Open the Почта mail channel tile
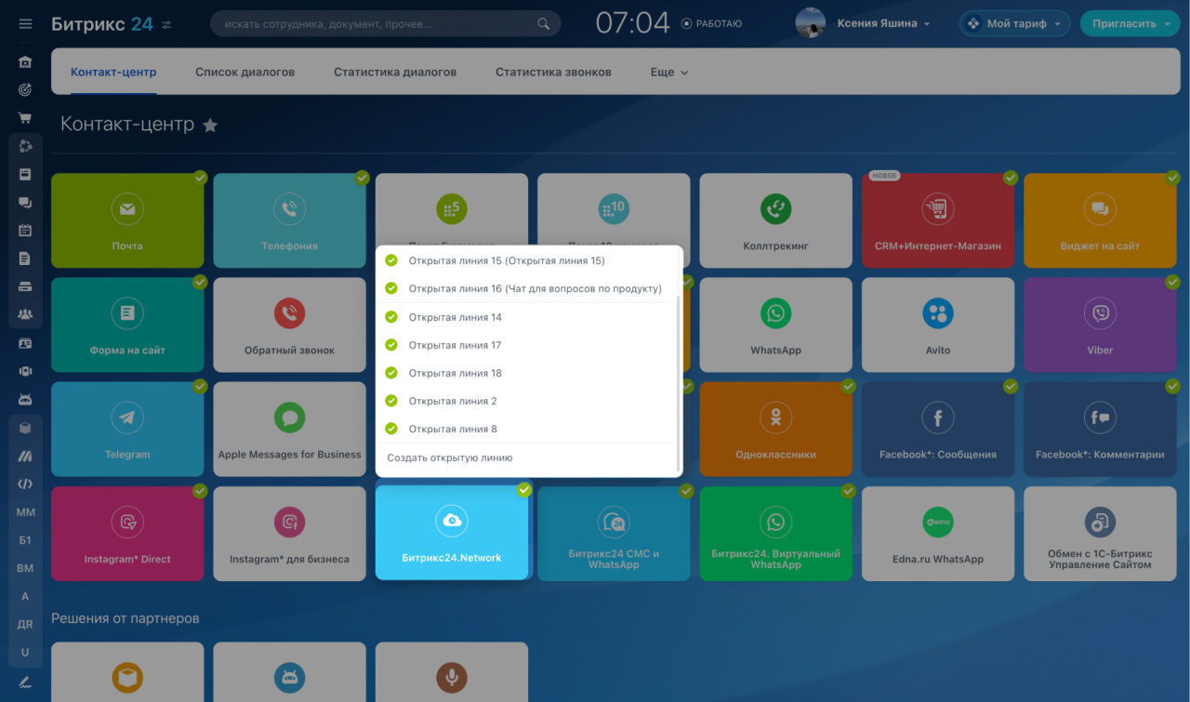 tap(127, 220)
